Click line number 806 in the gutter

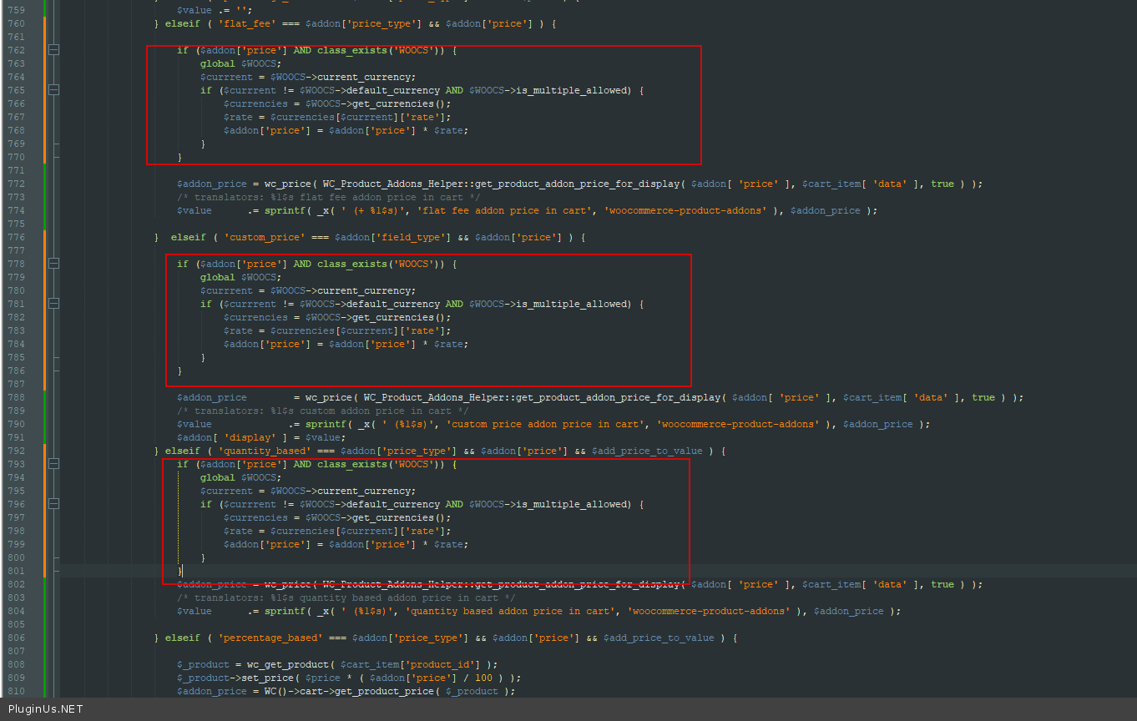[x=16, y=638]
